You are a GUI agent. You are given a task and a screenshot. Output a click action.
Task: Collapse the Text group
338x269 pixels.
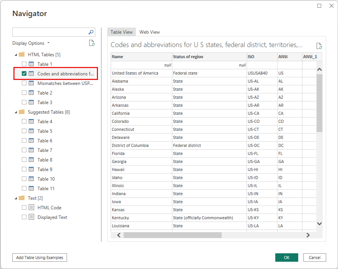click(x=16, y=198)
